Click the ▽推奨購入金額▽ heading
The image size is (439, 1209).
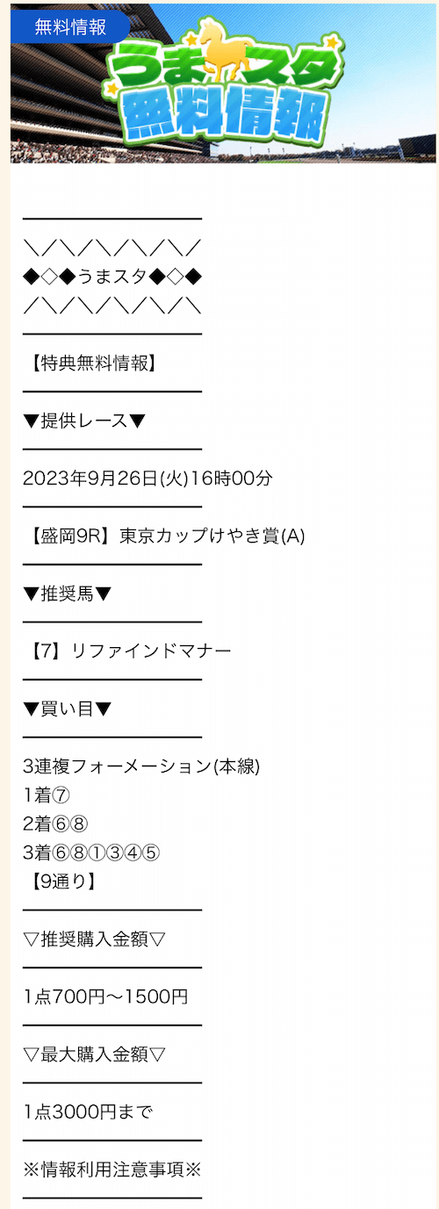click(95, 939)
